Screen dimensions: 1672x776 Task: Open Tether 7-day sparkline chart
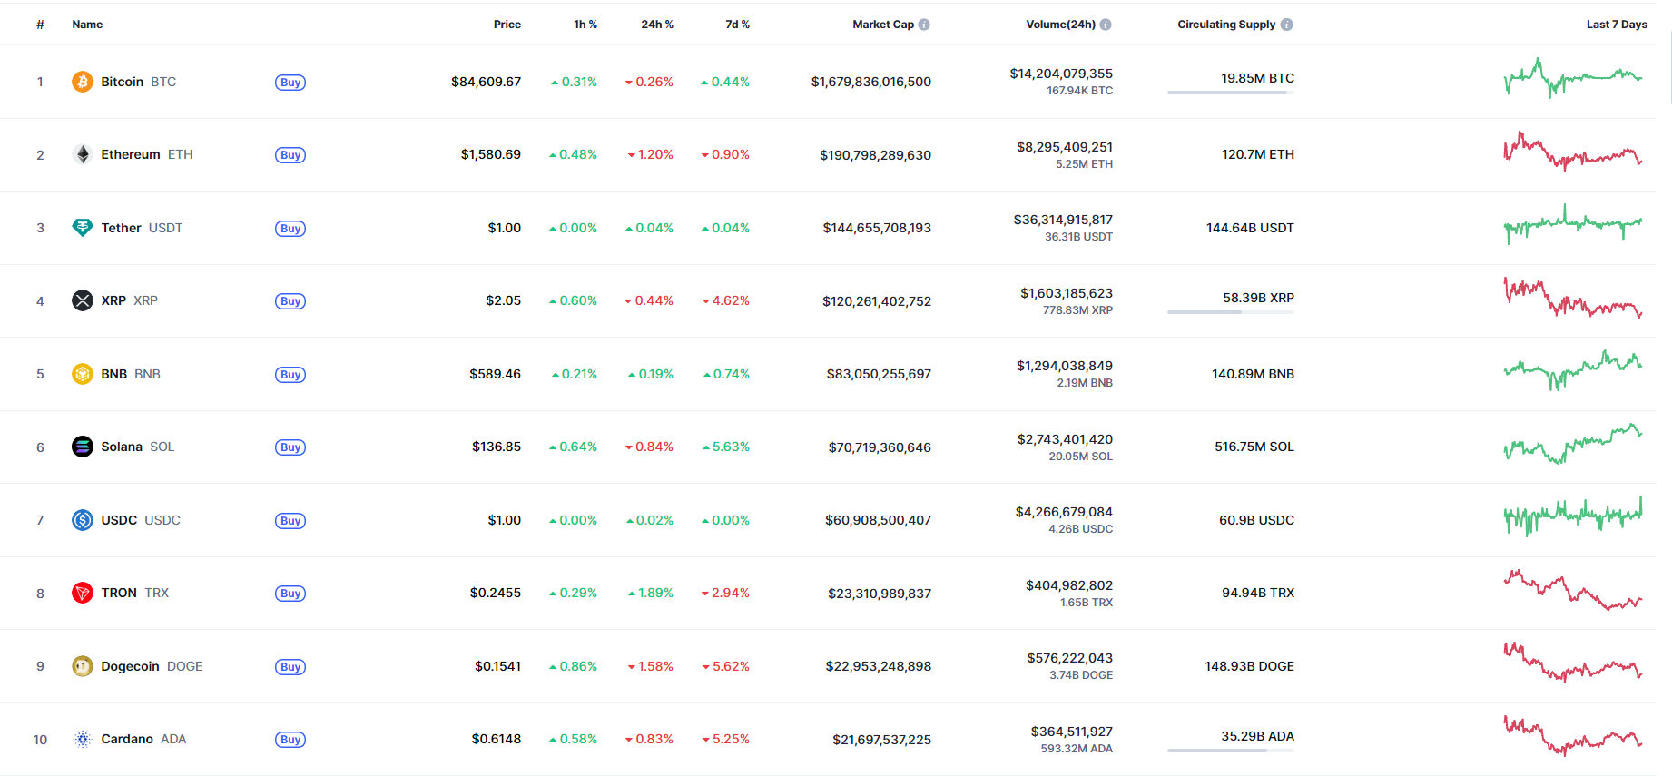[x=1573, y=224]
